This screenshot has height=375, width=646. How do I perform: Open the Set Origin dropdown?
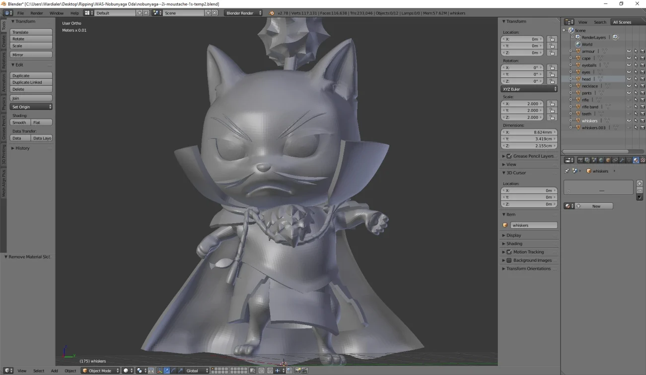click(31, 107)
